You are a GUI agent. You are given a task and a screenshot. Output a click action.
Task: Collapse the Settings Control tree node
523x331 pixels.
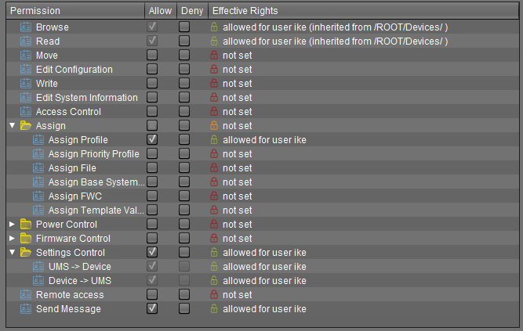(12, 253)
